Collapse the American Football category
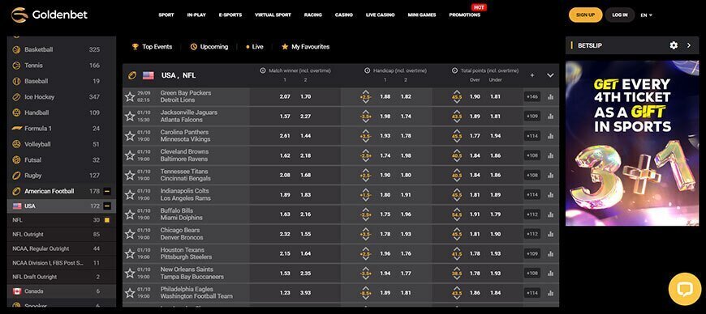 pyautogui.click(x=107, y=191)
